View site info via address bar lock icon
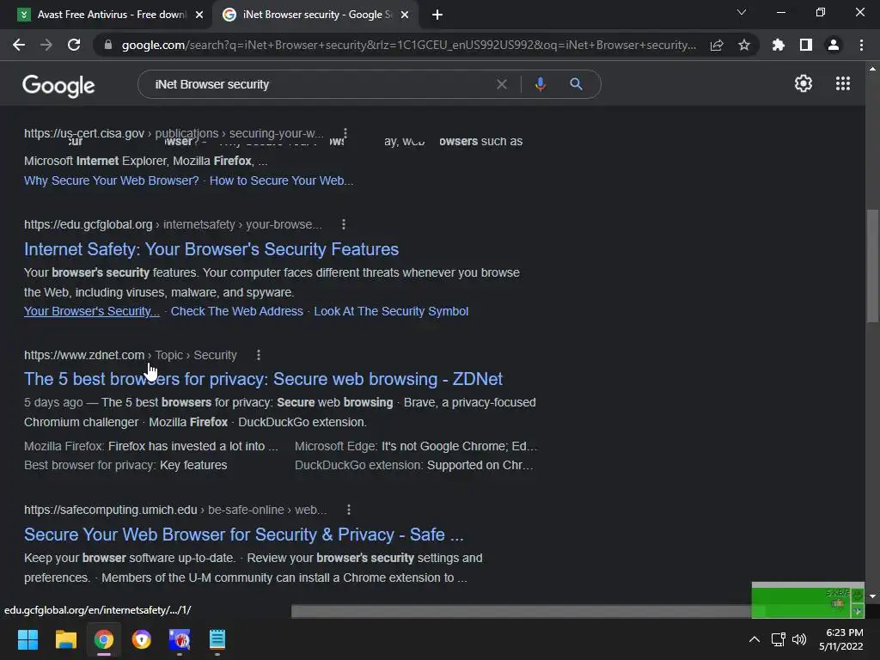 [108, 45]
